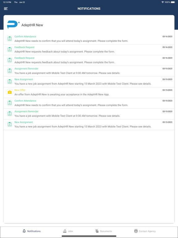Open the Contact Agency tab
Image resolution: width=178 pixels, height=238 pixels.
pos(145,231)
